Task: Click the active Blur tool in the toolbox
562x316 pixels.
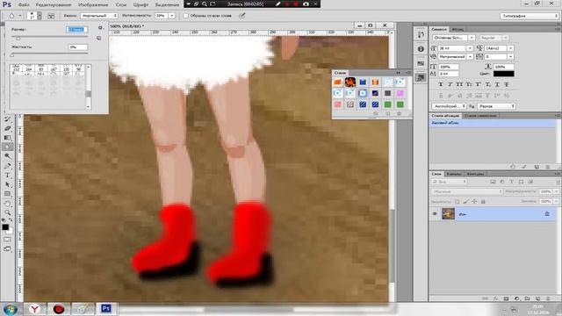Action: coord(8,147)
